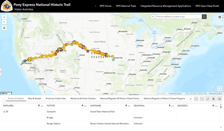Expand the collapsed left side panel
224x131 pixels.
click(x=1, y=72)
